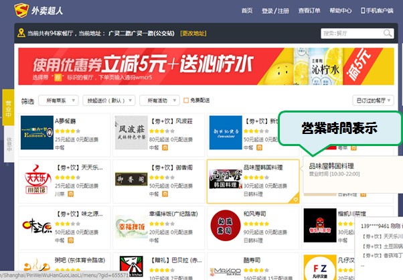Check the 免费配送 checkbox

(x=186, y=100)
